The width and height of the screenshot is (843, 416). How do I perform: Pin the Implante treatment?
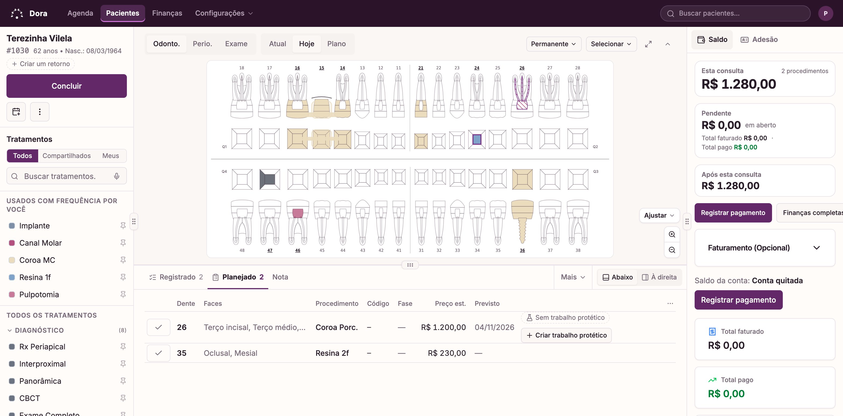point(123,226)
